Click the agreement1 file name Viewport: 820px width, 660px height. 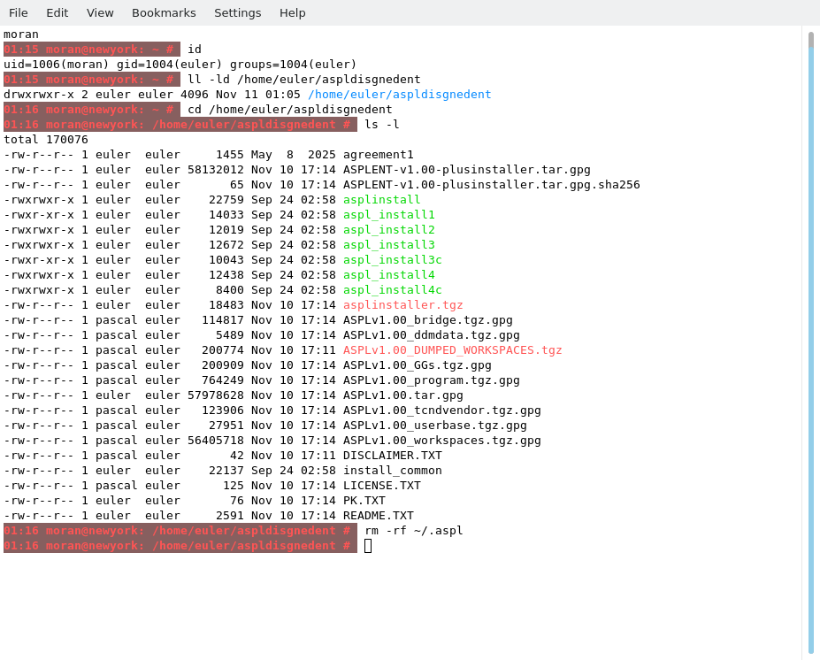pos(378,155)
